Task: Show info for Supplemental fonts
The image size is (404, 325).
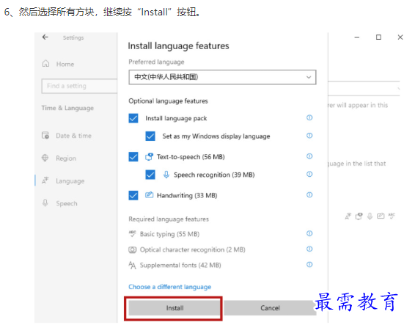Action: click(309, 264)
